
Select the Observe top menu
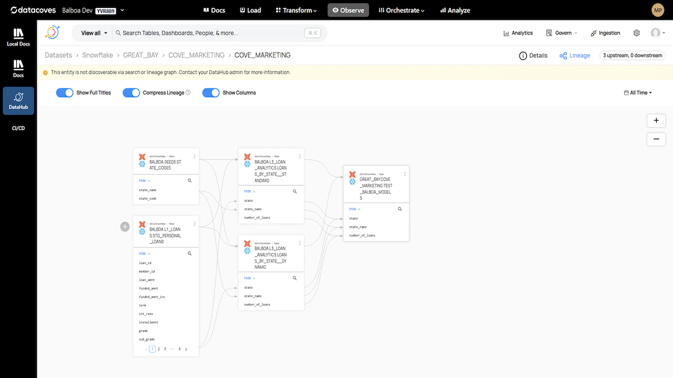348,10
